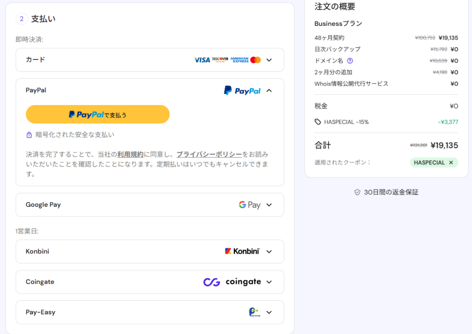Screen dimensions: 472x334
Task: Click the Google Pay logo
Action: click(249, 205)
